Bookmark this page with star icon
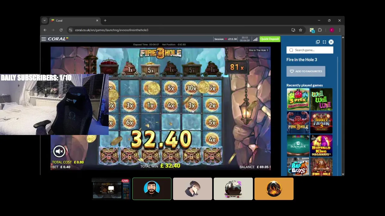This screenshot has width=385, height=216. (x=300, y=30)
